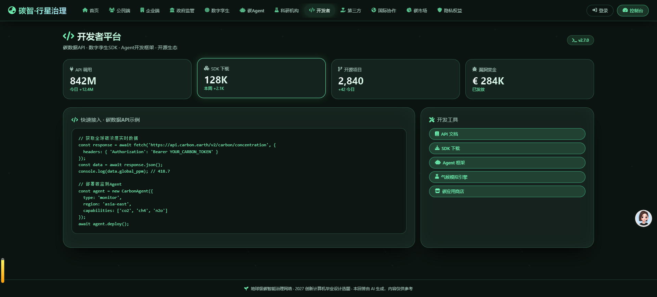Click the 碳智·行星治理 globe logo icon

12,10
